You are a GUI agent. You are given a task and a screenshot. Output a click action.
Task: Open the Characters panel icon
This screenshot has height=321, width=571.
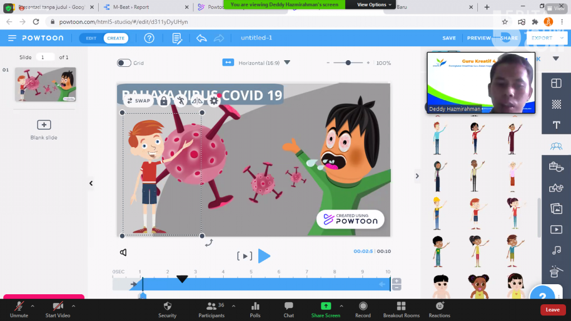(556, 147)
